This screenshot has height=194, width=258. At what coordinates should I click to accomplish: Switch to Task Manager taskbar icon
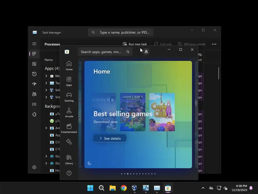point(157,188)
